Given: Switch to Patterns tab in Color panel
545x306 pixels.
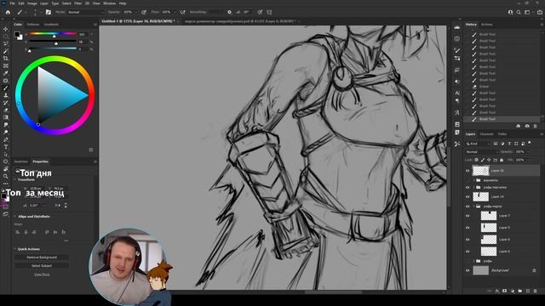Looking at the screenshot, I should [x=33, y=25].
